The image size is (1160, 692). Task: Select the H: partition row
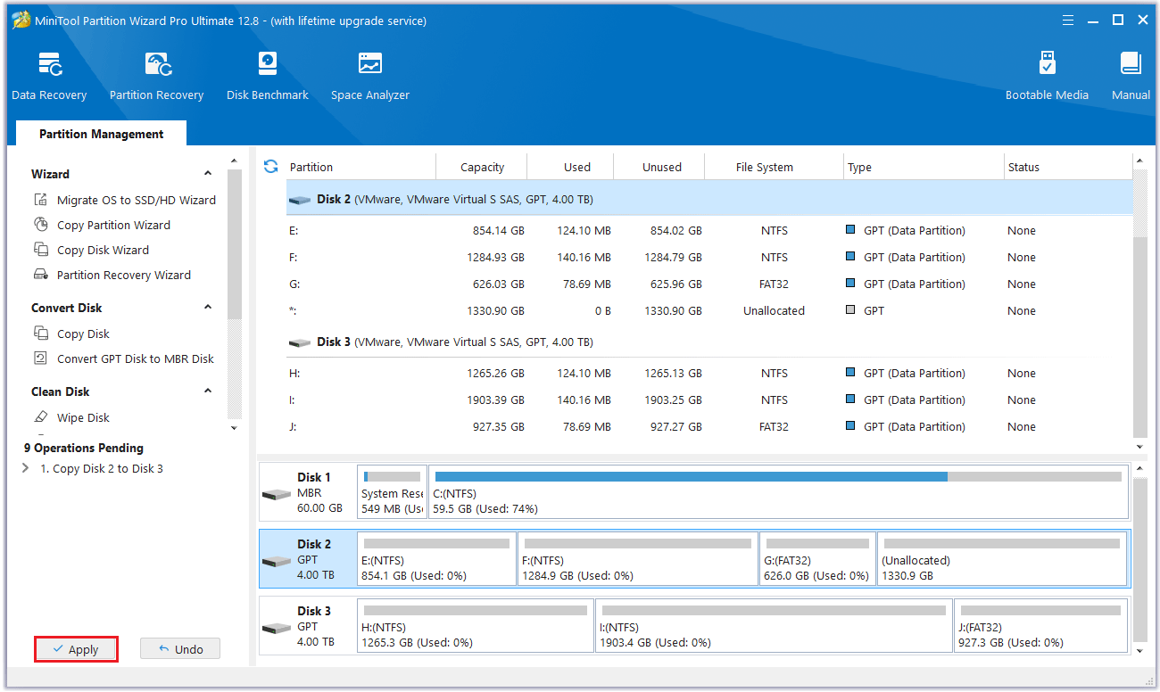(x=709, y=373)
